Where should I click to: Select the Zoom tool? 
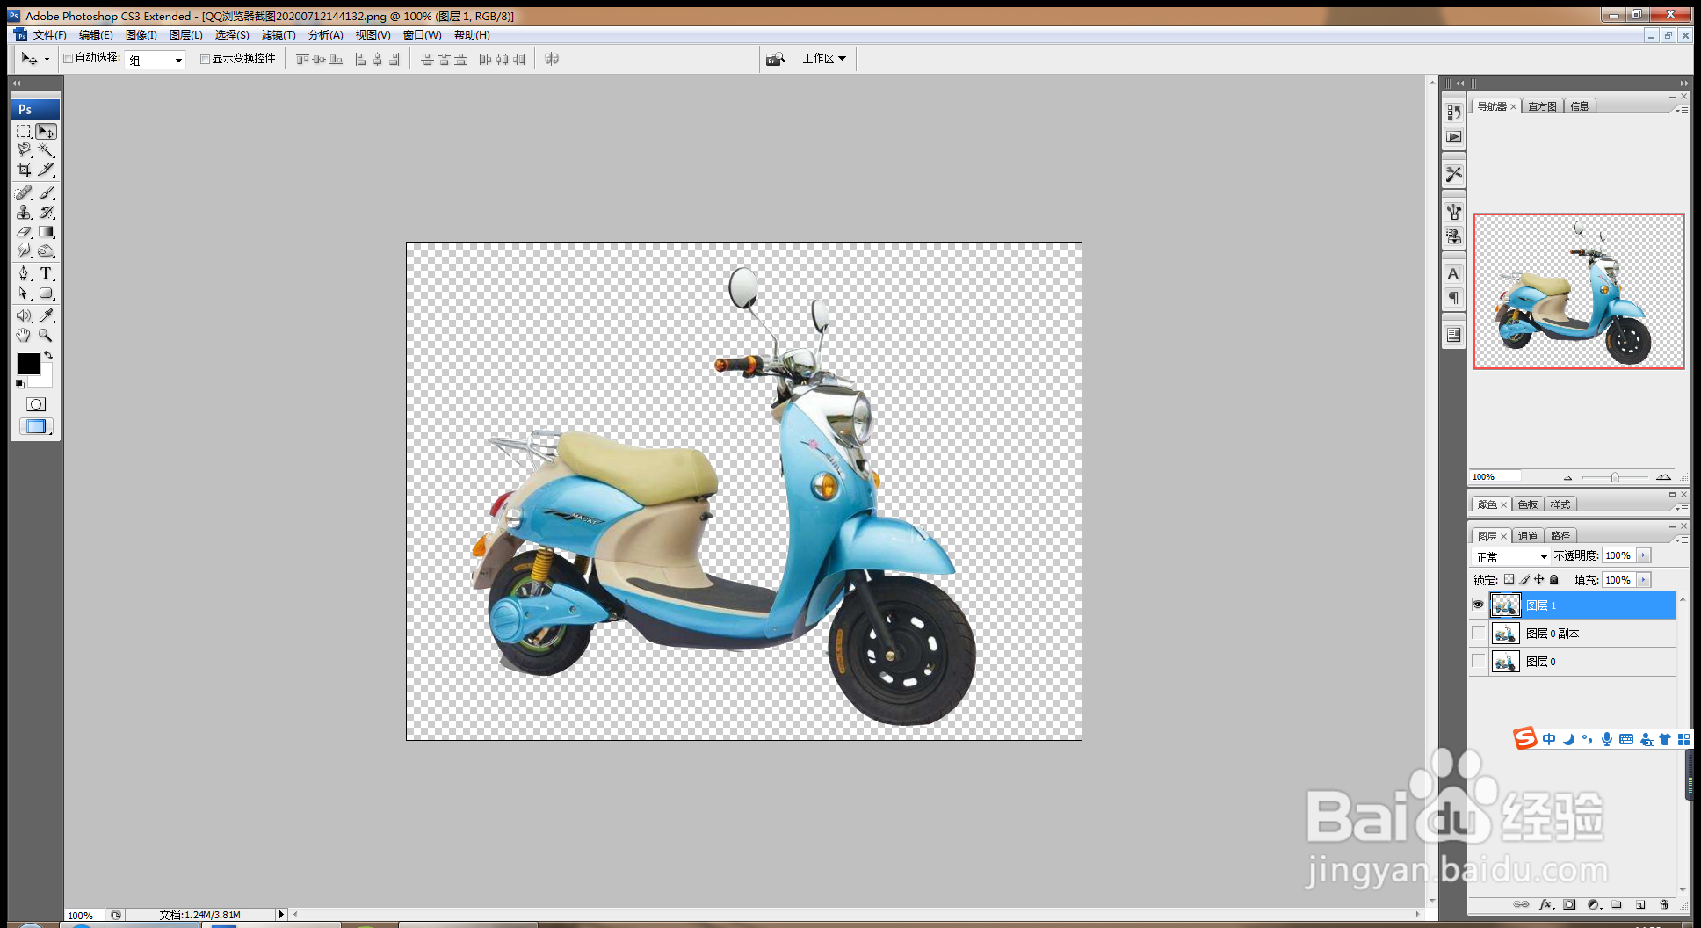point(47,335)
